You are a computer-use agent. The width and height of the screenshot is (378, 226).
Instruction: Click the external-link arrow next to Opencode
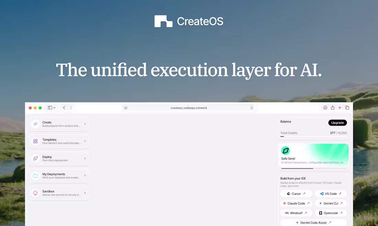[x=341, y=213]
